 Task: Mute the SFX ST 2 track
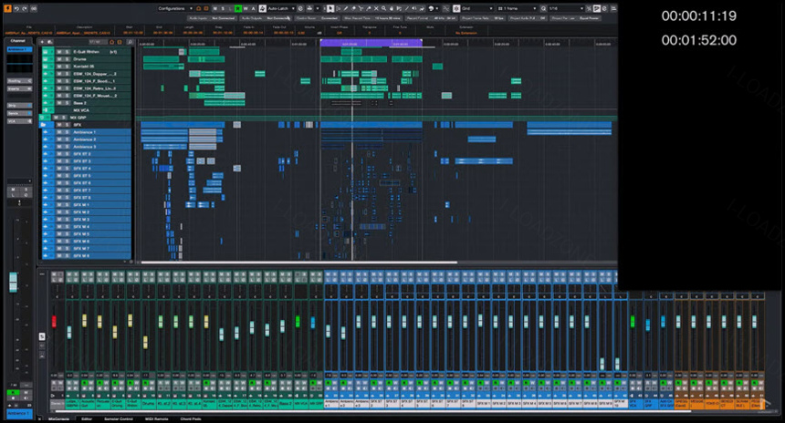pyautogui.click(x=59, y=154)
